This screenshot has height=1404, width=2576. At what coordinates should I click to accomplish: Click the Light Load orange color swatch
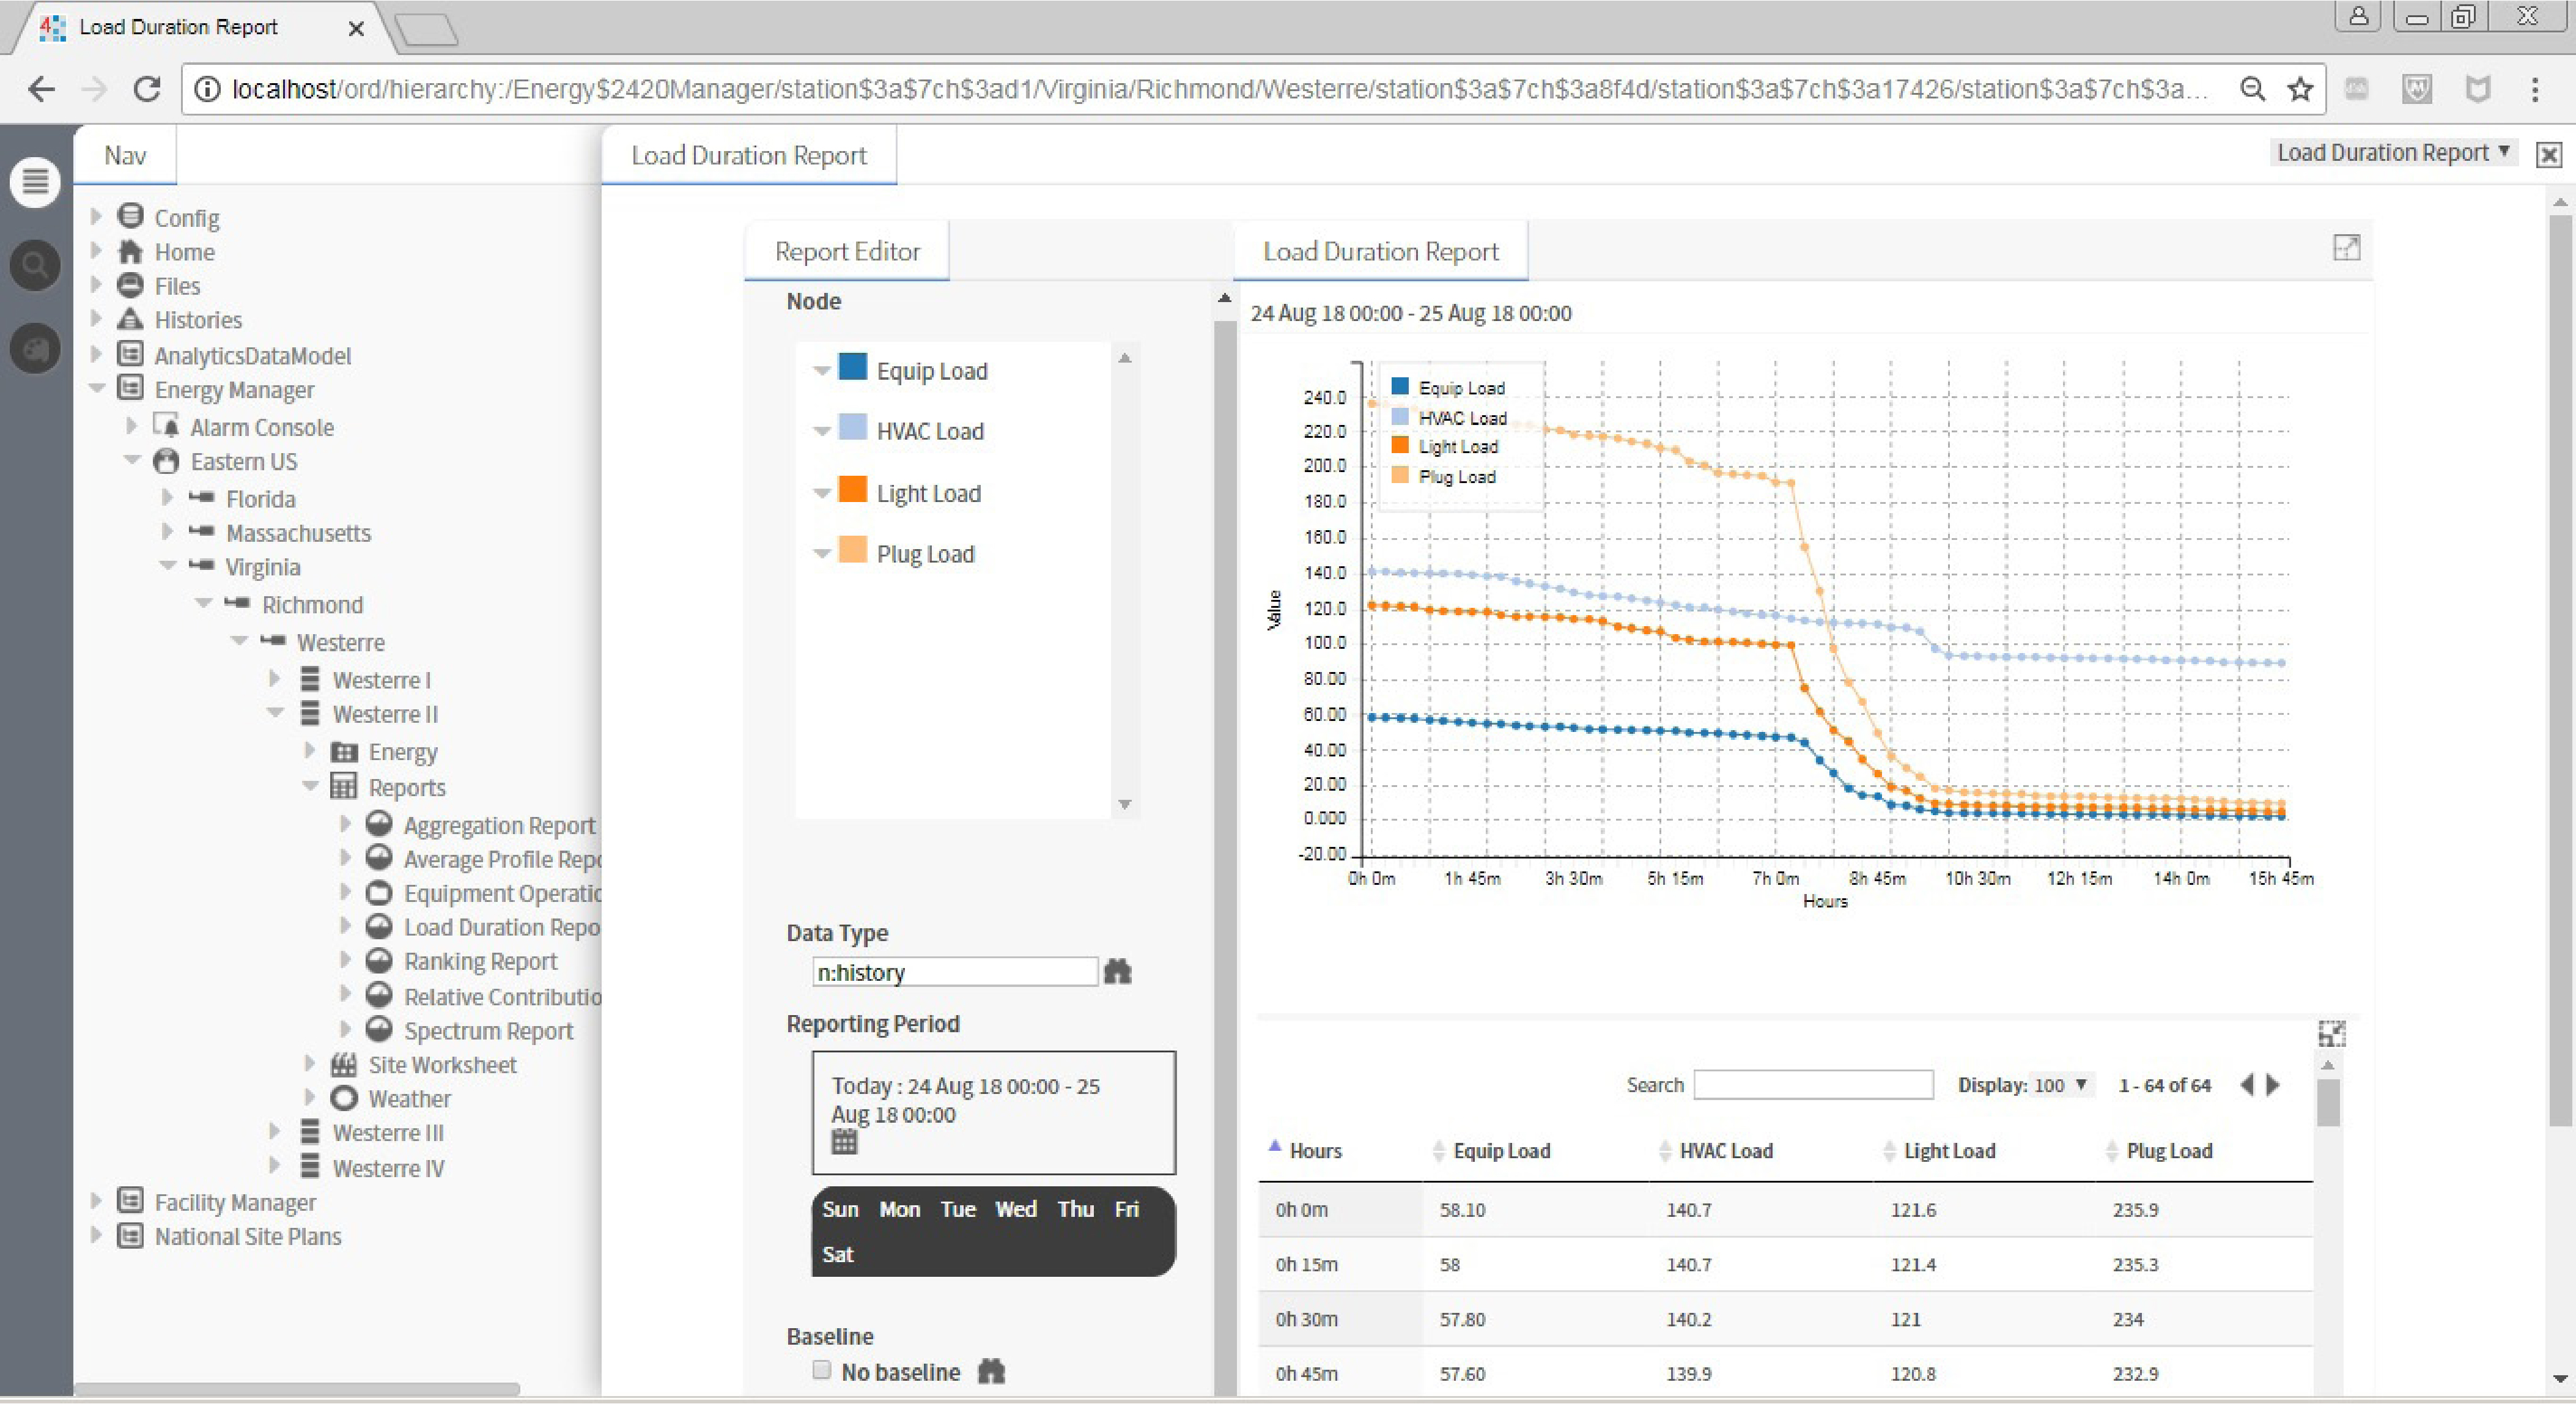coord(852,490)
